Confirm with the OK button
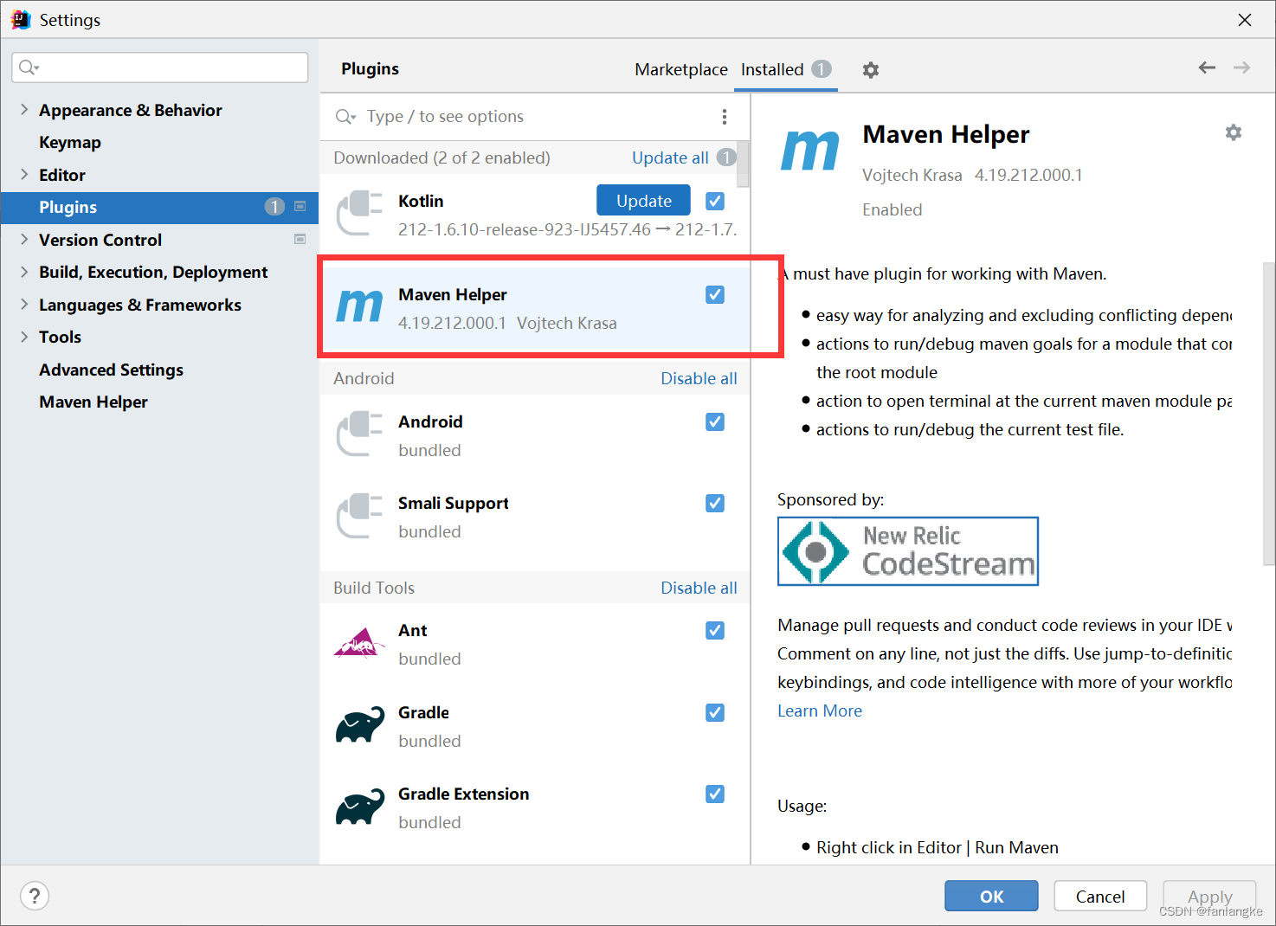 991,896
